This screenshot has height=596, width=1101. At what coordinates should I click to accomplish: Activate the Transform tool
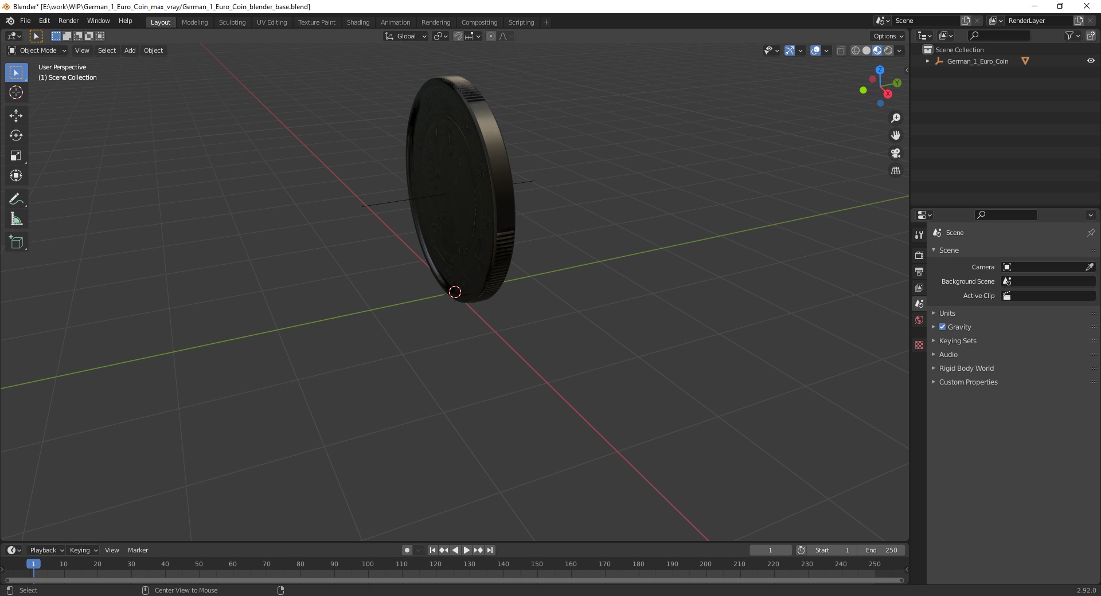tap(16, 175)
